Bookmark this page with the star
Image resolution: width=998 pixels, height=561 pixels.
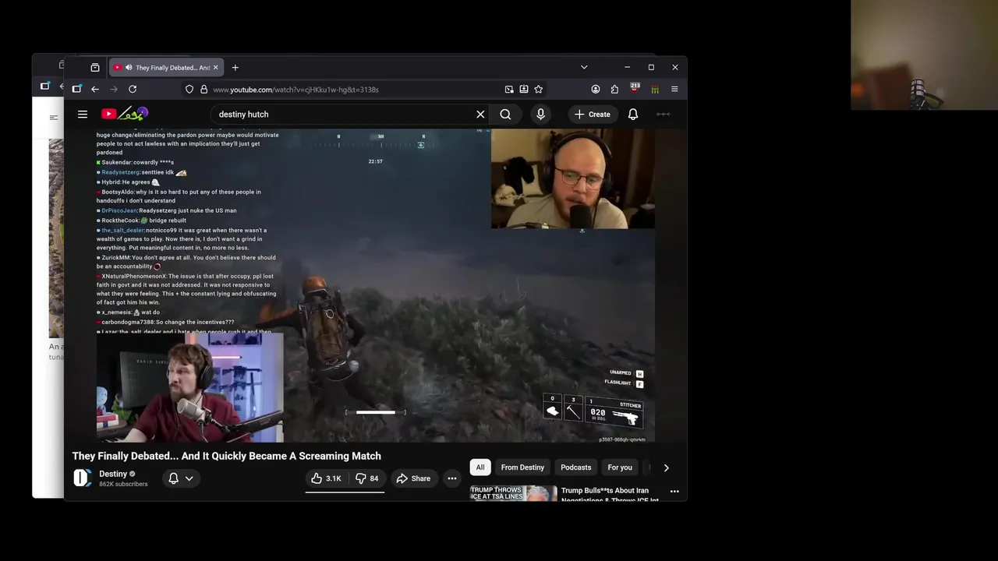[539, 90]
